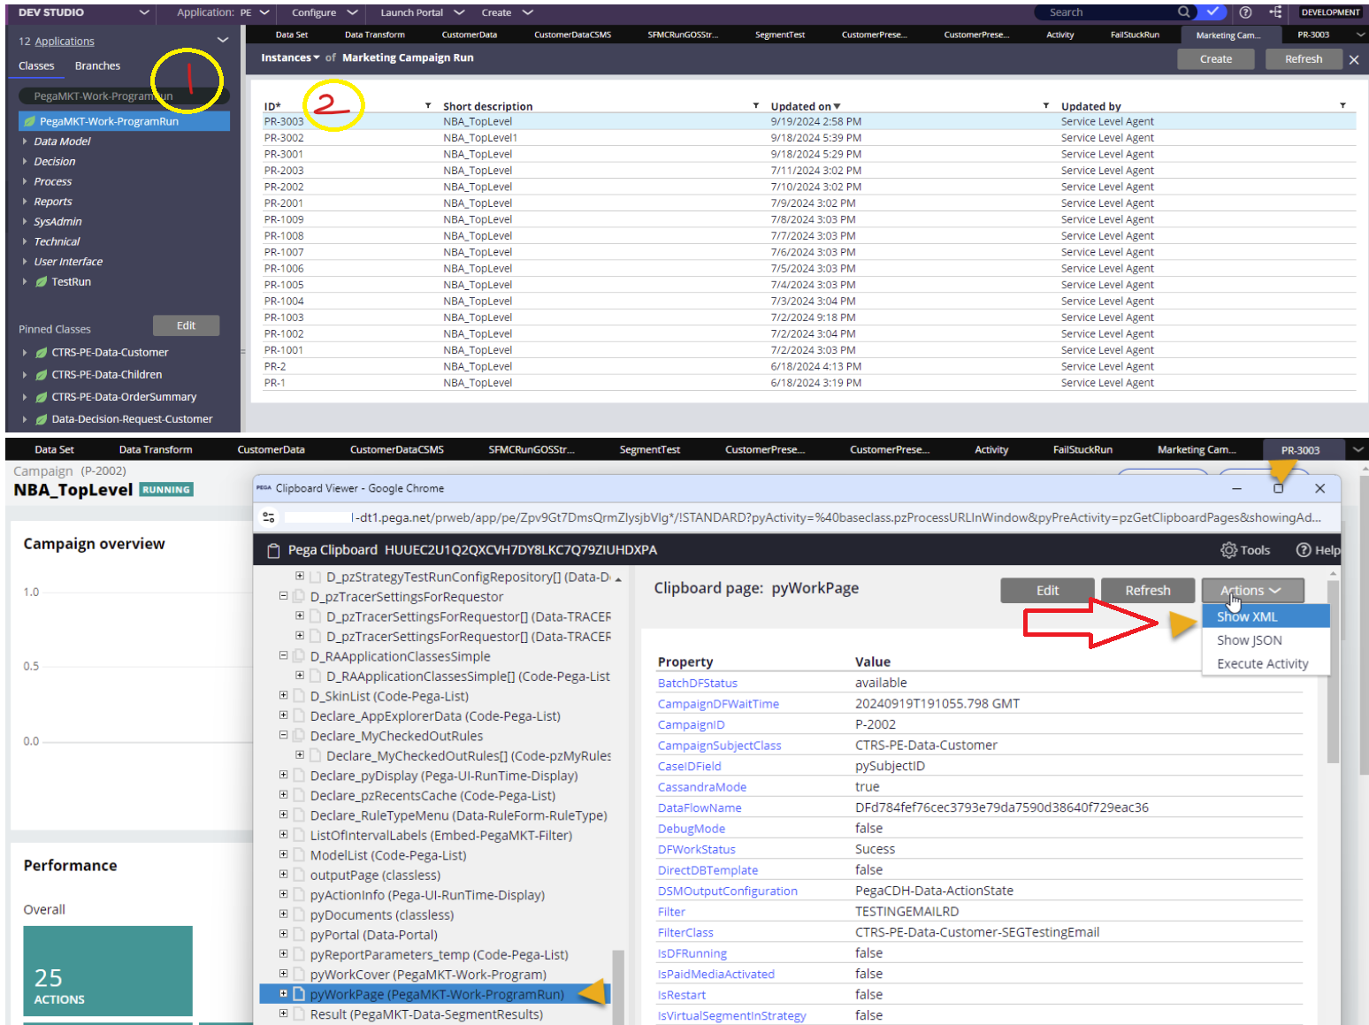Click the branch structure icon next to DEVELOPMENT

(1275, 12)
